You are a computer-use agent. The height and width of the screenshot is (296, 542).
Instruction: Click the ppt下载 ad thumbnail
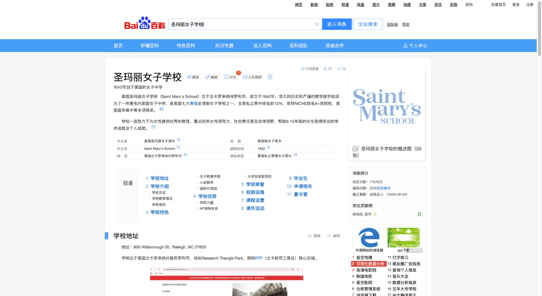coord(404,238)
